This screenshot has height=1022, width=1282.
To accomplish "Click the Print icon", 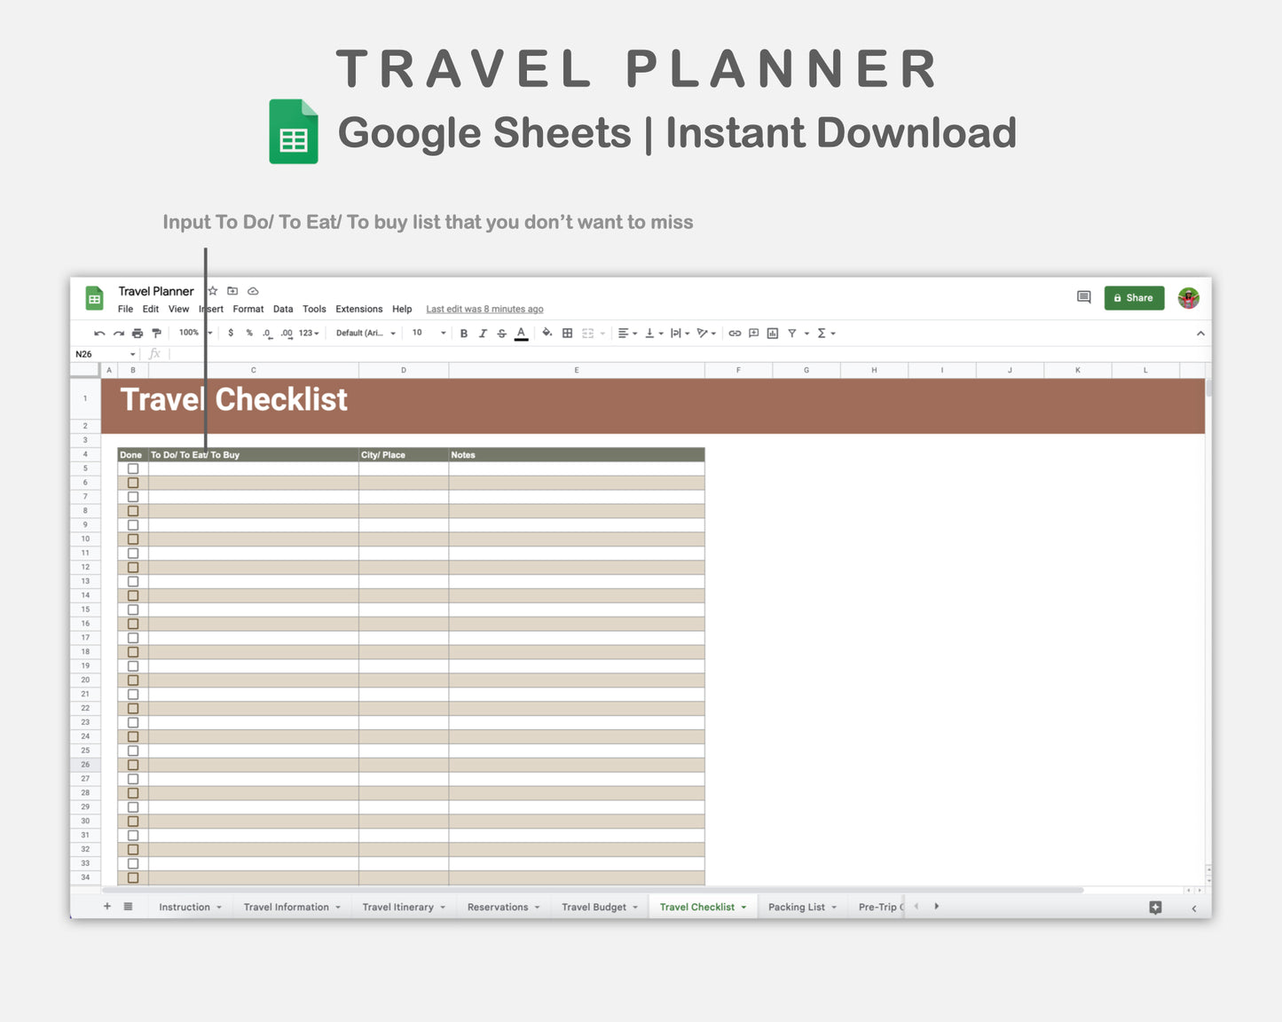I will tap(138, 333).
